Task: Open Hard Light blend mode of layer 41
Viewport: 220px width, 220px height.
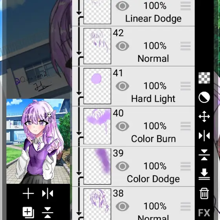Action: point(153,99)
